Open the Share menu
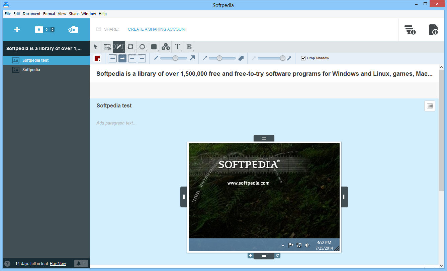Screen dimensions: 447x271 point(74,14)
